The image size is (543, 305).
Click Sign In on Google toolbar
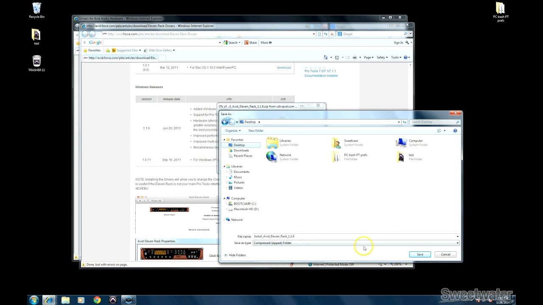point(398,42)
